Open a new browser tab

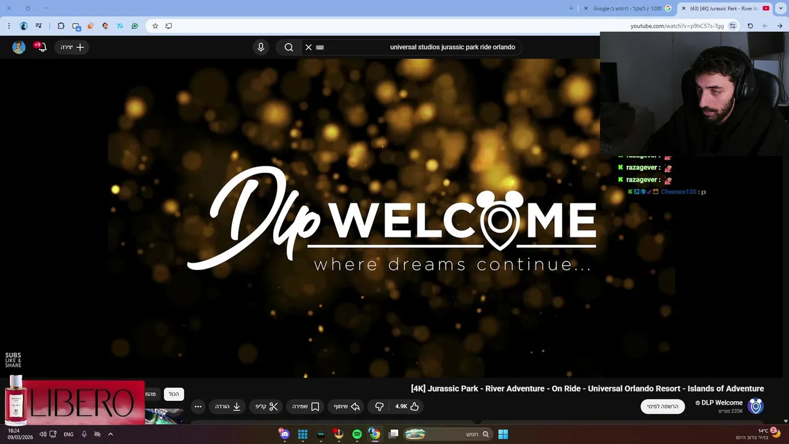coord(571,8)
